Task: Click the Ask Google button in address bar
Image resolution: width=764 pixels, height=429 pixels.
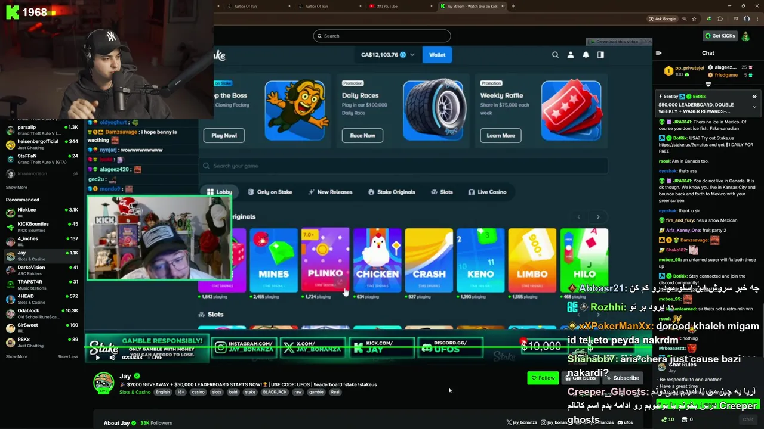Action: tap(662, 19)
